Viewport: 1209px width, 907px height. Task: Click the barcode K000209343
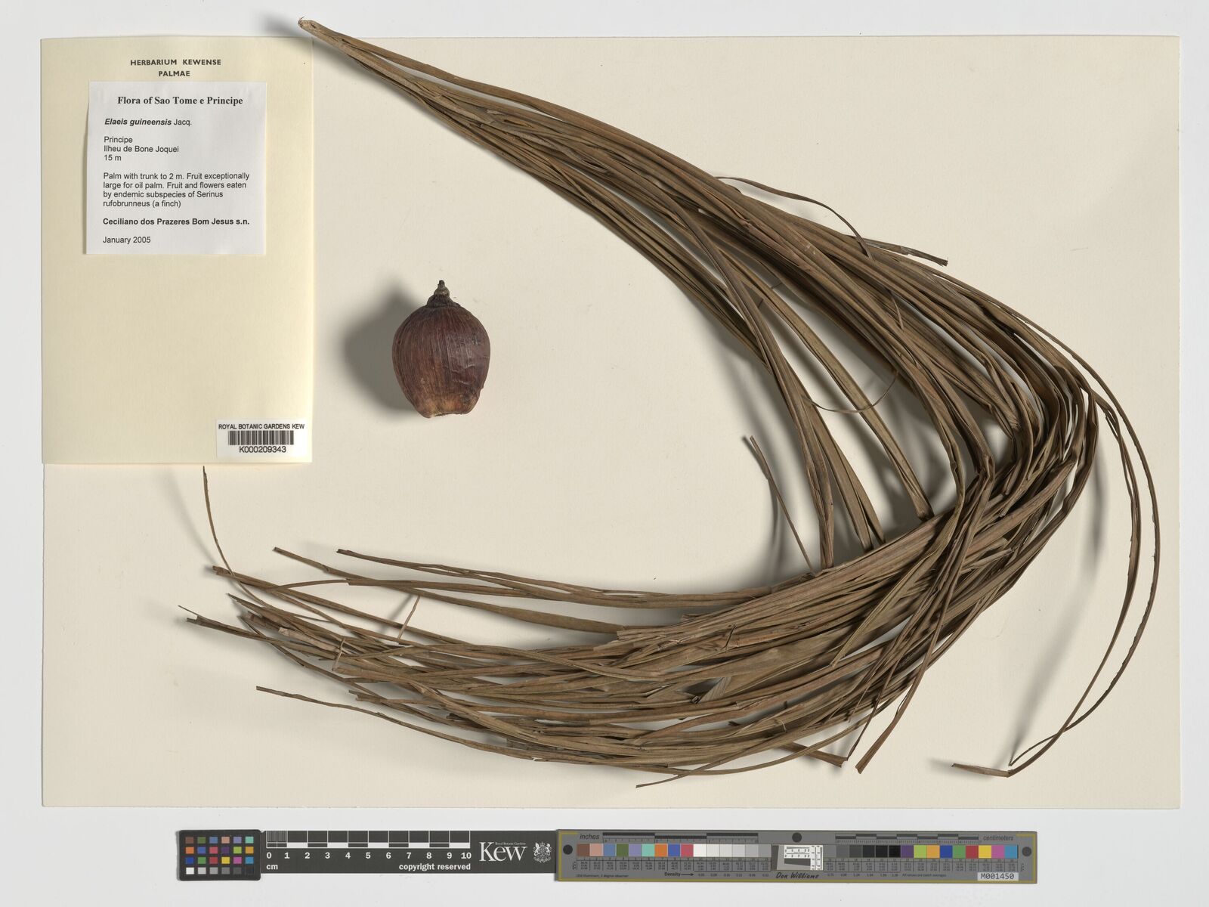261,439
